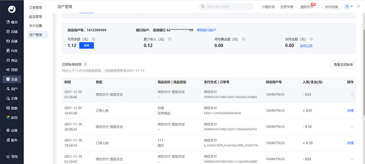Click 查看全部账单 button
Screen dimensions: 365x164
tap(343, 65)
